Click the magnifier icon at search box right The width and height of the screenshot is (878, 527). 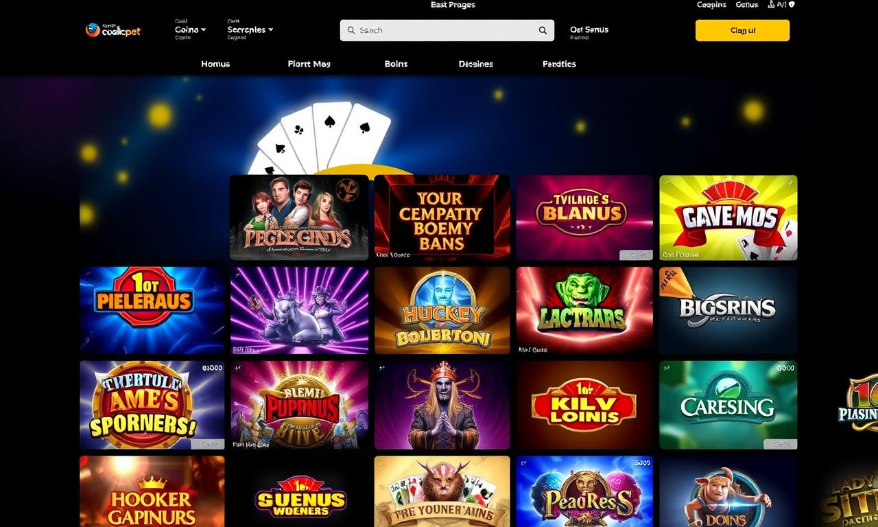click(543, 30)
